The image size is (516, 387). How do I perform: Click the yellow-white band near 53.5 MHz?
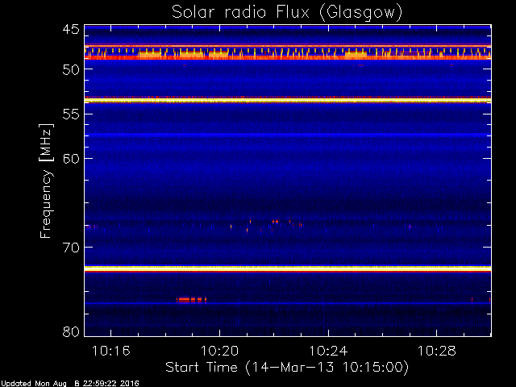click(x=288, y=100)
